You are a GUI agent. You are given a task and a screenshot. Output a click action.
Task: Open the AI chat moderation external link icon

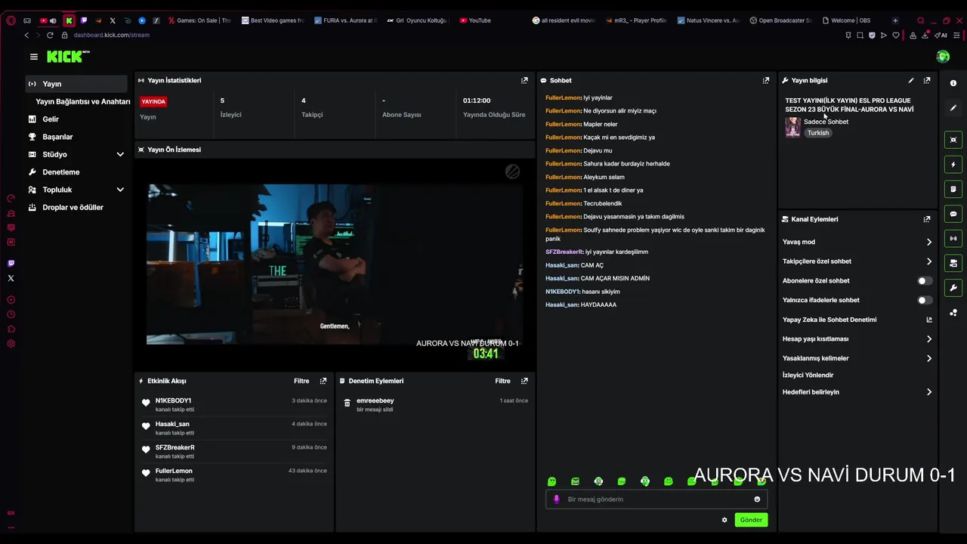click(x=929, y=320)
